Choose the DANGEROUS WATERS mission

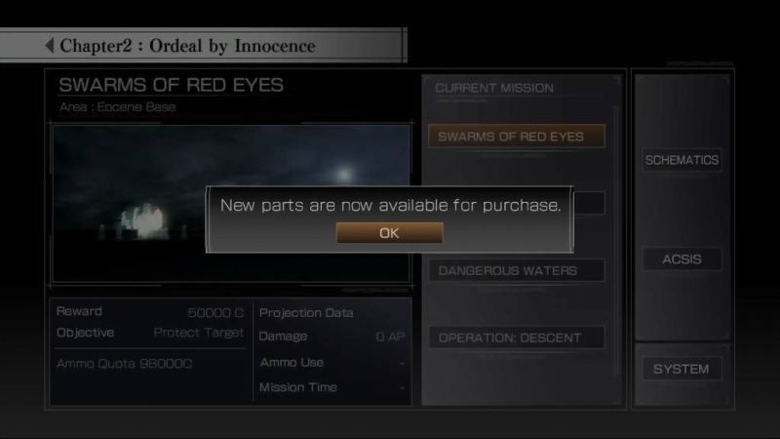pos(517,270)
